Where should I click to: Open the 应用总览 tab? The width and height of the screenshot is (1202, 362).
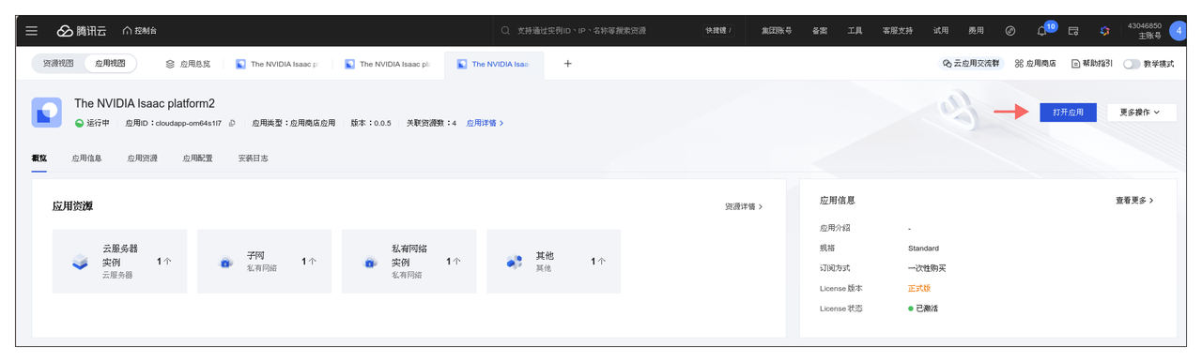(188, 64)
